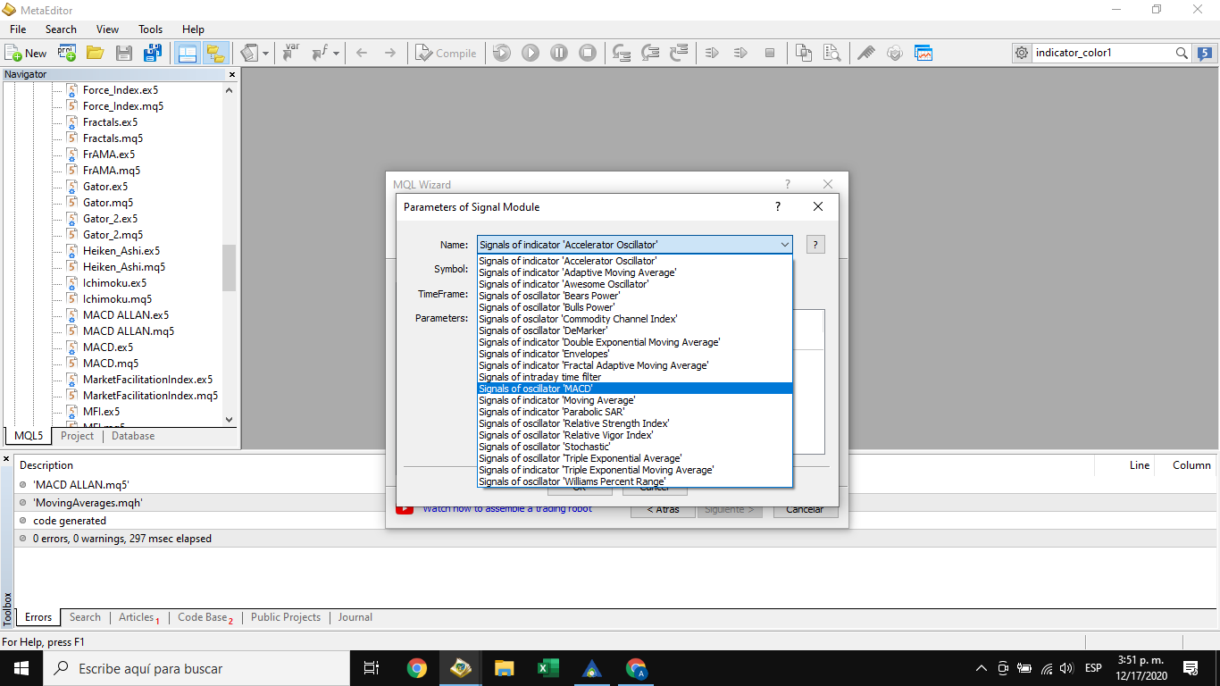The width and height of the screenshot is (1220, 686).
Task: Click the search settings gear icon
Action: pyautogui.click(x=1022, y=53)
